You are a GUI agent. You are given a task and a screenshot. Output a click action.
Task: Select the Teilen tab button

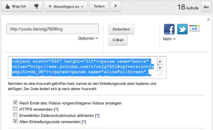(99, 6)
